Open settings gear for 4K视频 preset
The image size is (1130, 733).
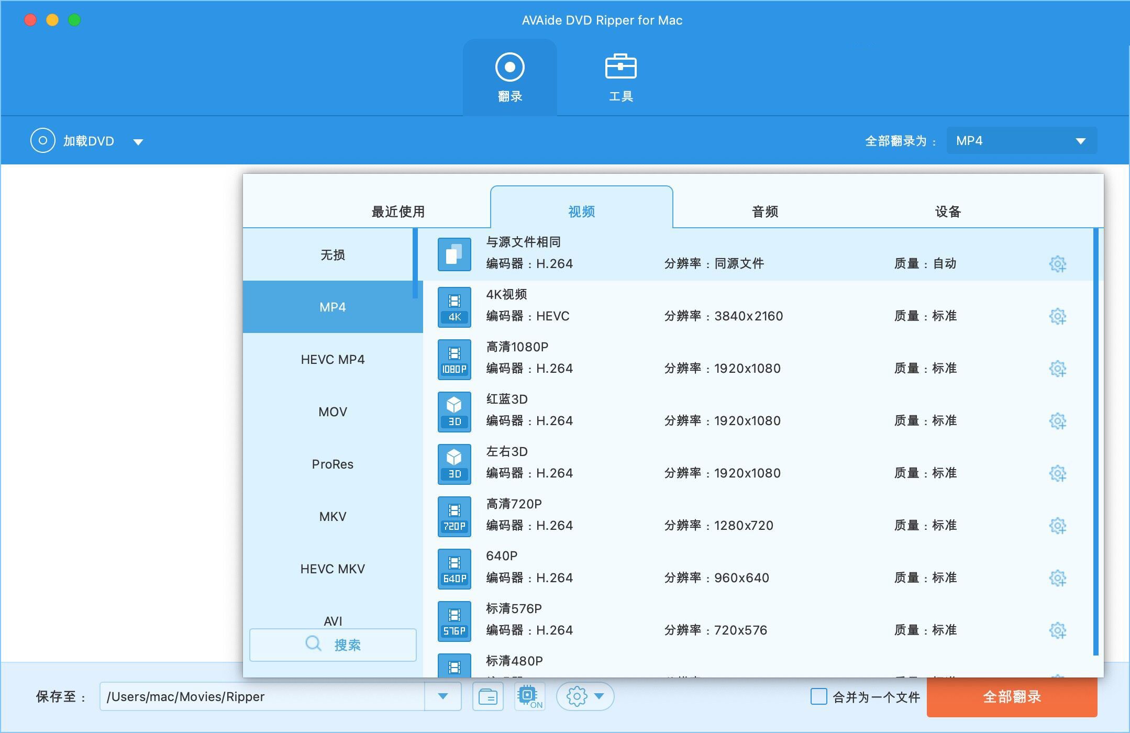tap(1058, 316)
